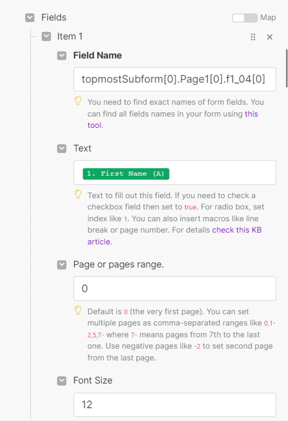The height and width of the screenshot is (421, 288).
Task: Click the page range input showing 0
Action: click(x=175, y=288)
